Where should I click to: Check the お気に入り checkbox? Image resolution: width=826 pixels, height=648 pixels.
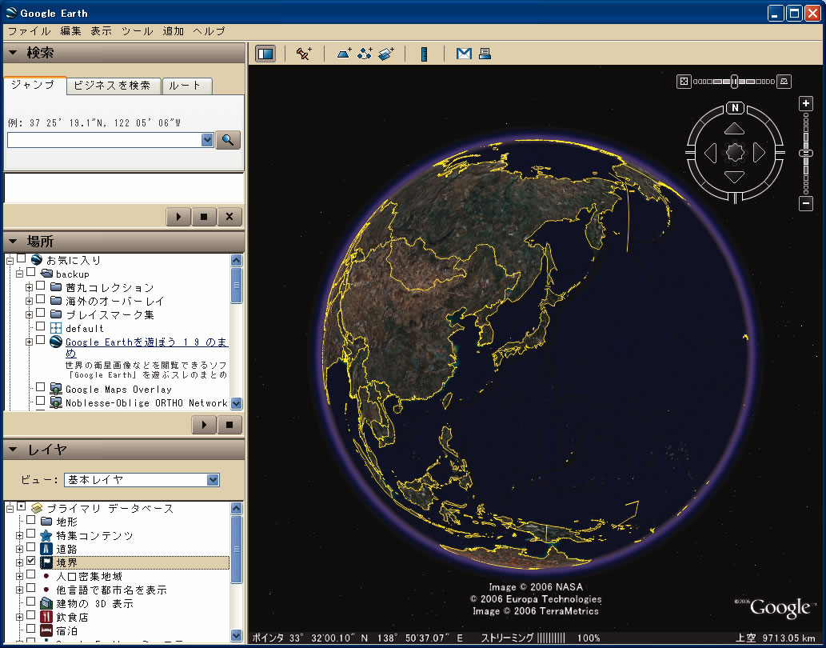22,258
